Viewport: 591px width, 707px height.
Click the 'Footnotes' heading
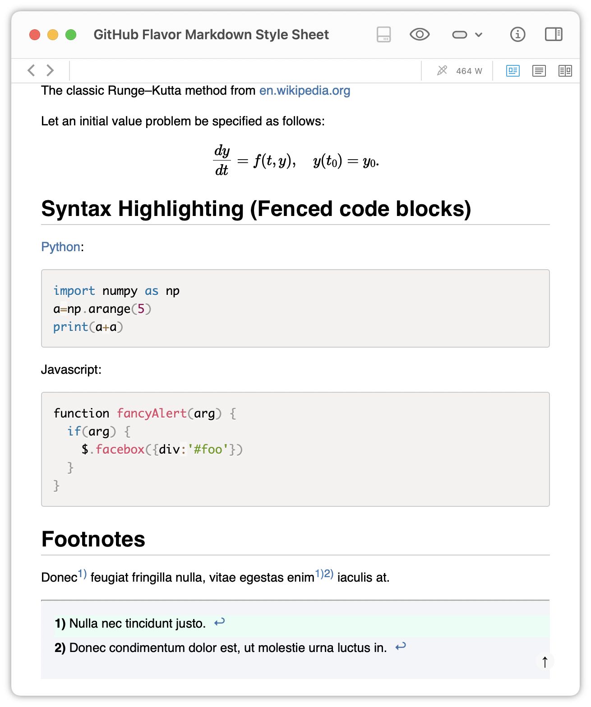[x=93, y=539]
